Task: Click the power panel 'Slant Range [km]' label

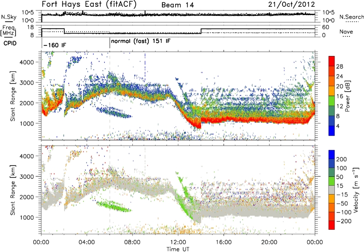Action: pyautogui.click(x=13, y=96)
